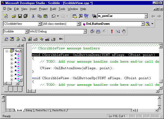Click the 'Ln 116, Col 1' status bar field
This screenshot has height=119, width=164.
(x=118, y=116)
